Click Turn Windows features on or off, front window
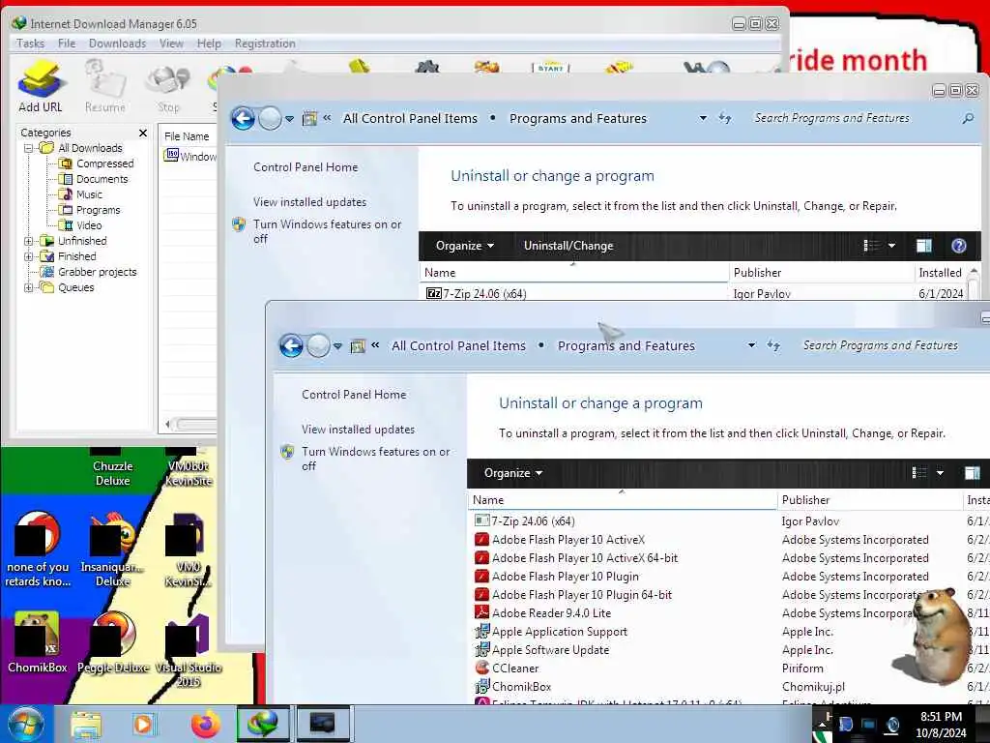 click(x=376, y=459)
